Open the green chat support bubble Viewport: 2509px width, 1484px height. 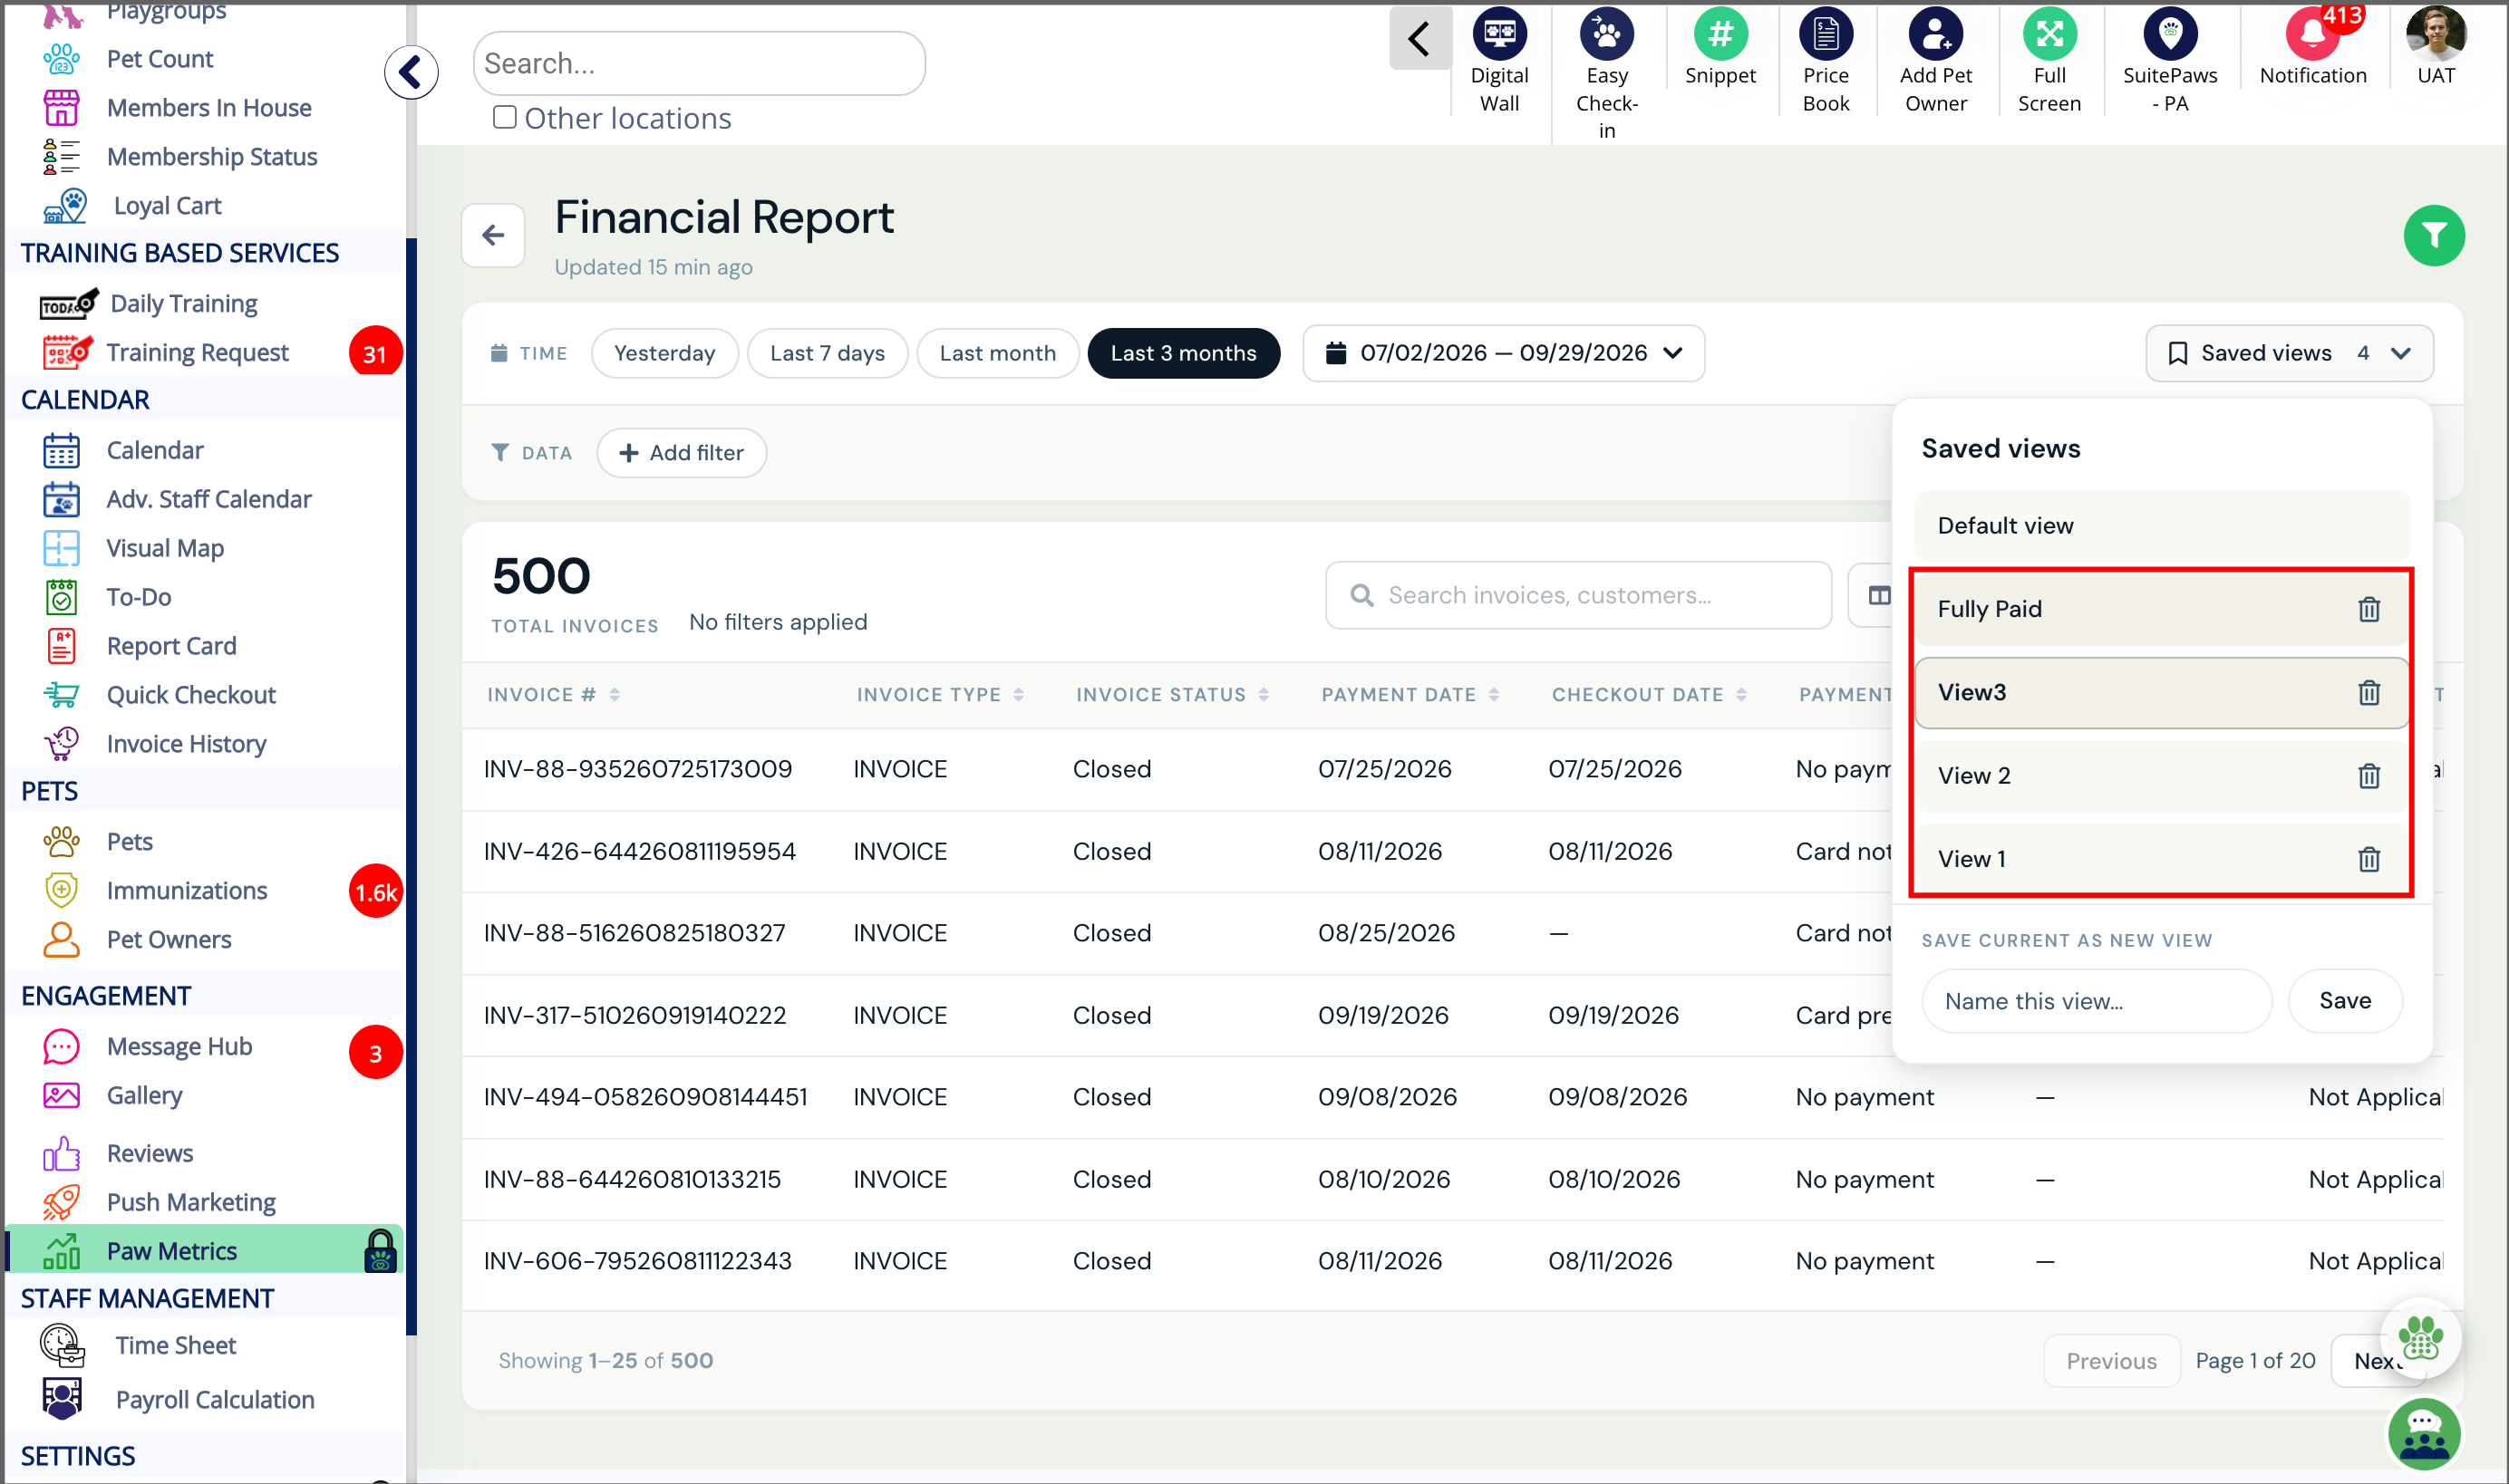coord(2423,1434)
